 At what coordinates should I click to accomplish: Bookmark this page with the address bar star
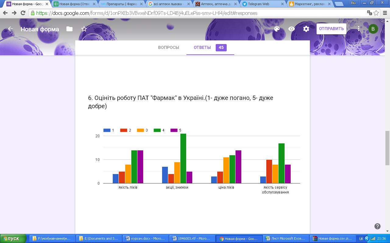[x=376, y=13]
